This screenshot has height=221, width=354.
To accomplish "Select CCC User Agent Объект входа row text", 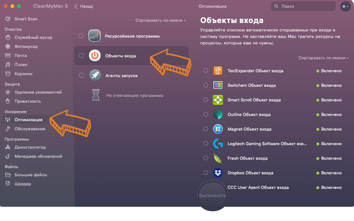I will tap(258, 187).
